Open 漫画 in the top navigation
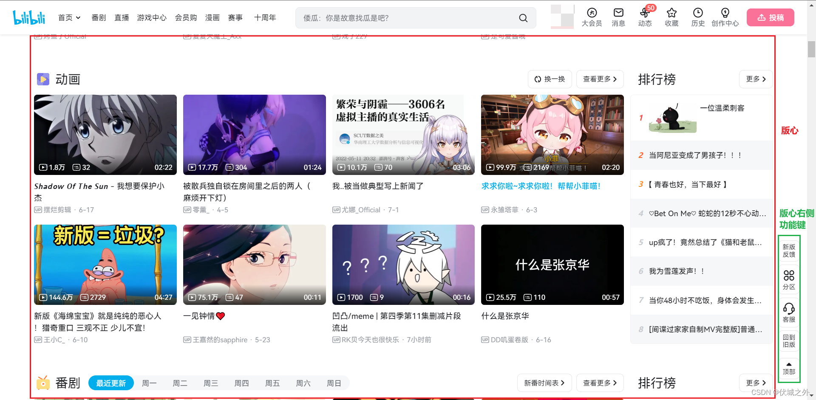Screen dimensions: 816x400 [212, 17]
